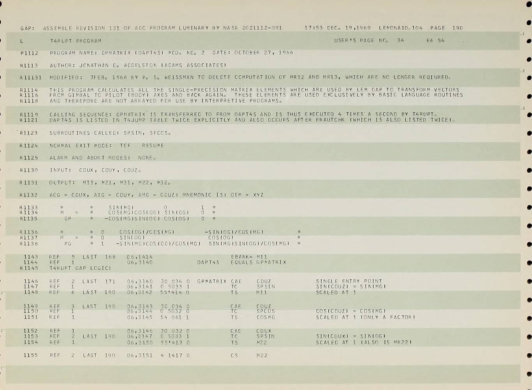
Task: Click matrix row '-COS(MG)SIN(OG) COS(OG)'
Action: click(x=147, y=219)
